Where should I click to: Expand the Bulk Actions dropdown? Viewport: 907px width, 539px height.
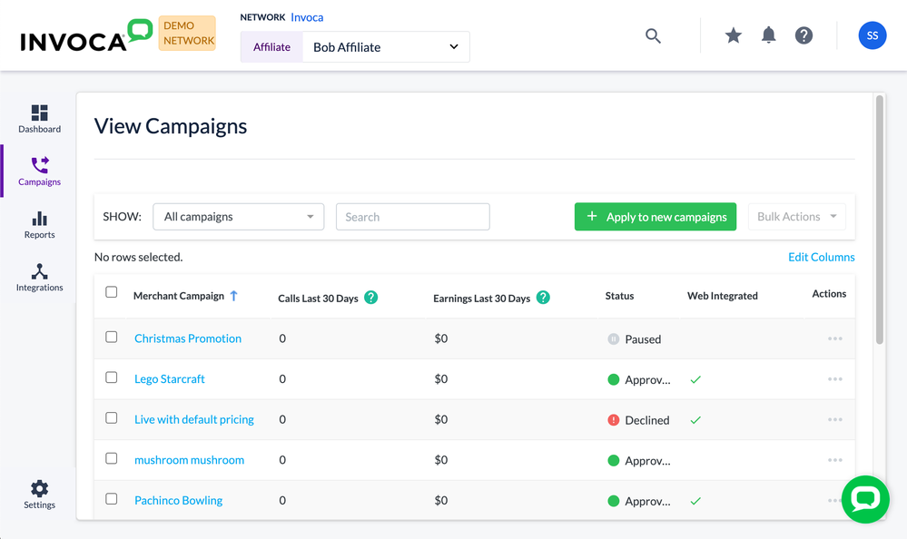[x=796, y=217]
